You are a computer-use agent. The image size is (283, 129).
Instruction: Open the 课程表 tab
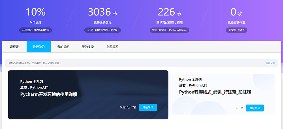coord(14,47)
